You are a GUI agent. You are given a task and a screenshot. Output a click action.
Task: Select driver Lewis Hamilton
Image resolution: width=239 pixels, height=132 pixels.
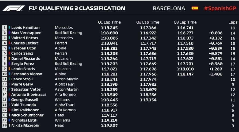click(x=25, y=28)
